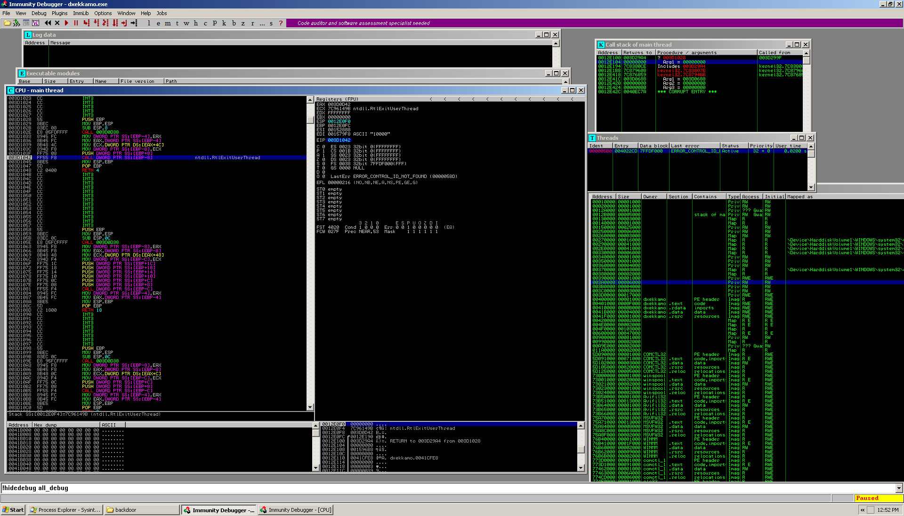Open the Options menu
Image resolution: width=904 pixels, height=516 pixels.
(x=103, y=13)
